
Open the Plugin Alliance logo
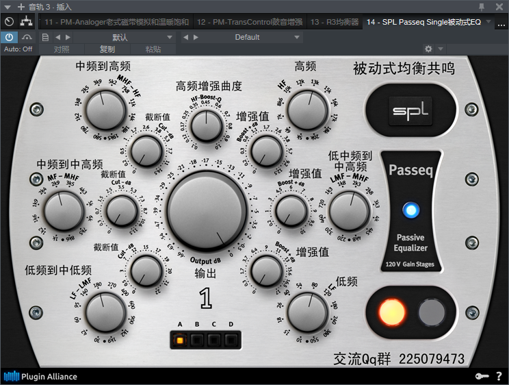click(40, 377)
